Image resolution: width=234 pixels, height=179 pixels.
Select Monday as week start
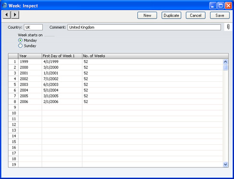point(20,40)
